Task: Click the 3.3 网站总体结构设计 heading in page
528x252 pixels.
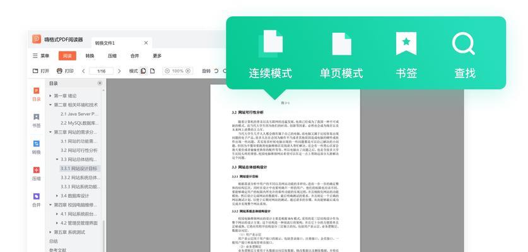Action: click(x=250, y=167)
